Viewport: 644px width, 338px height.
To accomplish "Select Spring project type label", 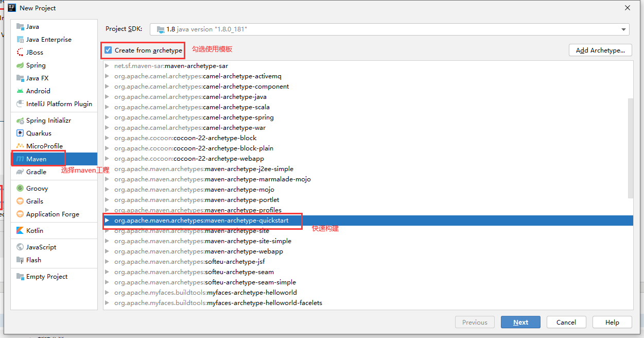I will pyautogui.click(x=36, y=65).
